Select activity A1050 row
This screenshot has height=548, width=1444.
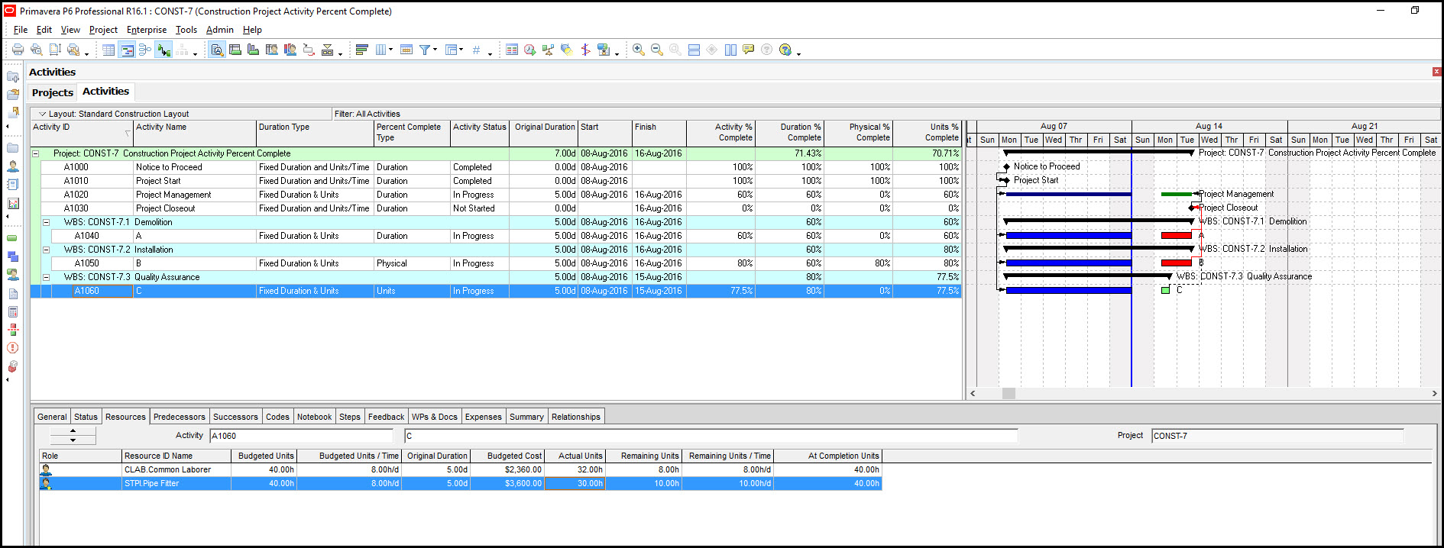click(495, 263)
